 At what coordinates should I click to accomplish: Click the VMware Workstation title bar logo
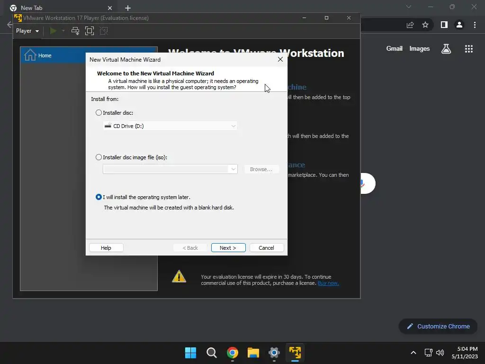coord(18,18)
